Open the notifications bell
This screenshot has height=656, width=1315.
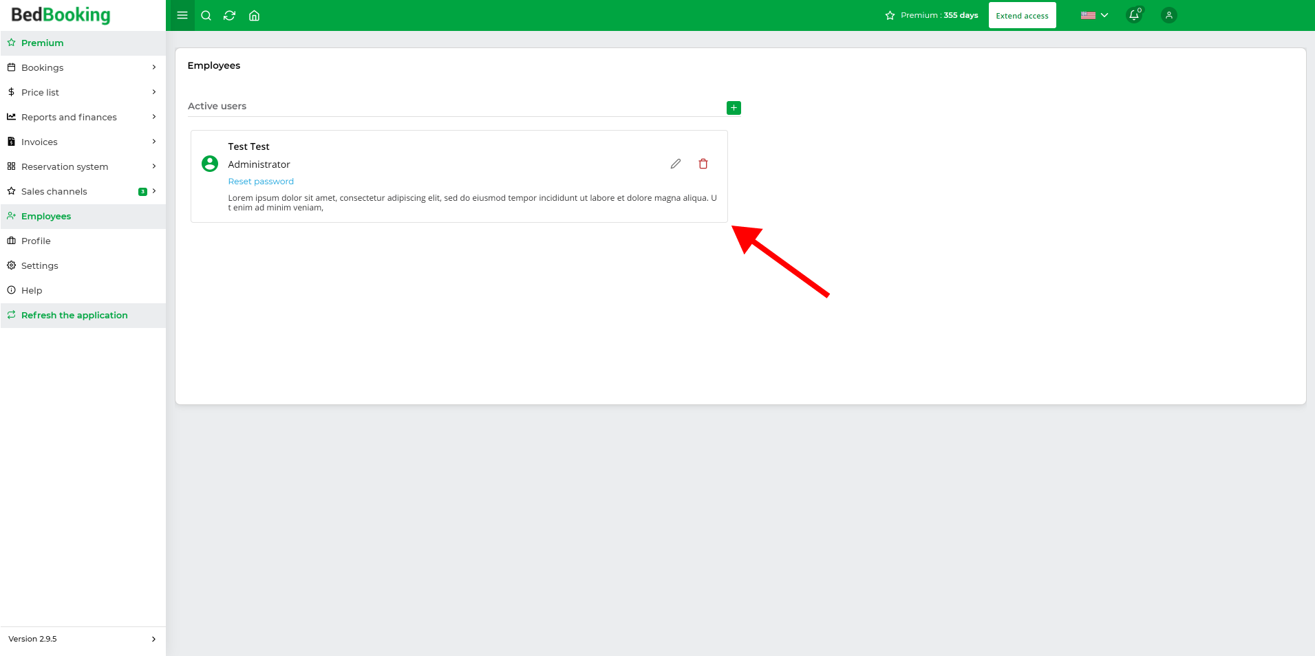click(1134, 15)
